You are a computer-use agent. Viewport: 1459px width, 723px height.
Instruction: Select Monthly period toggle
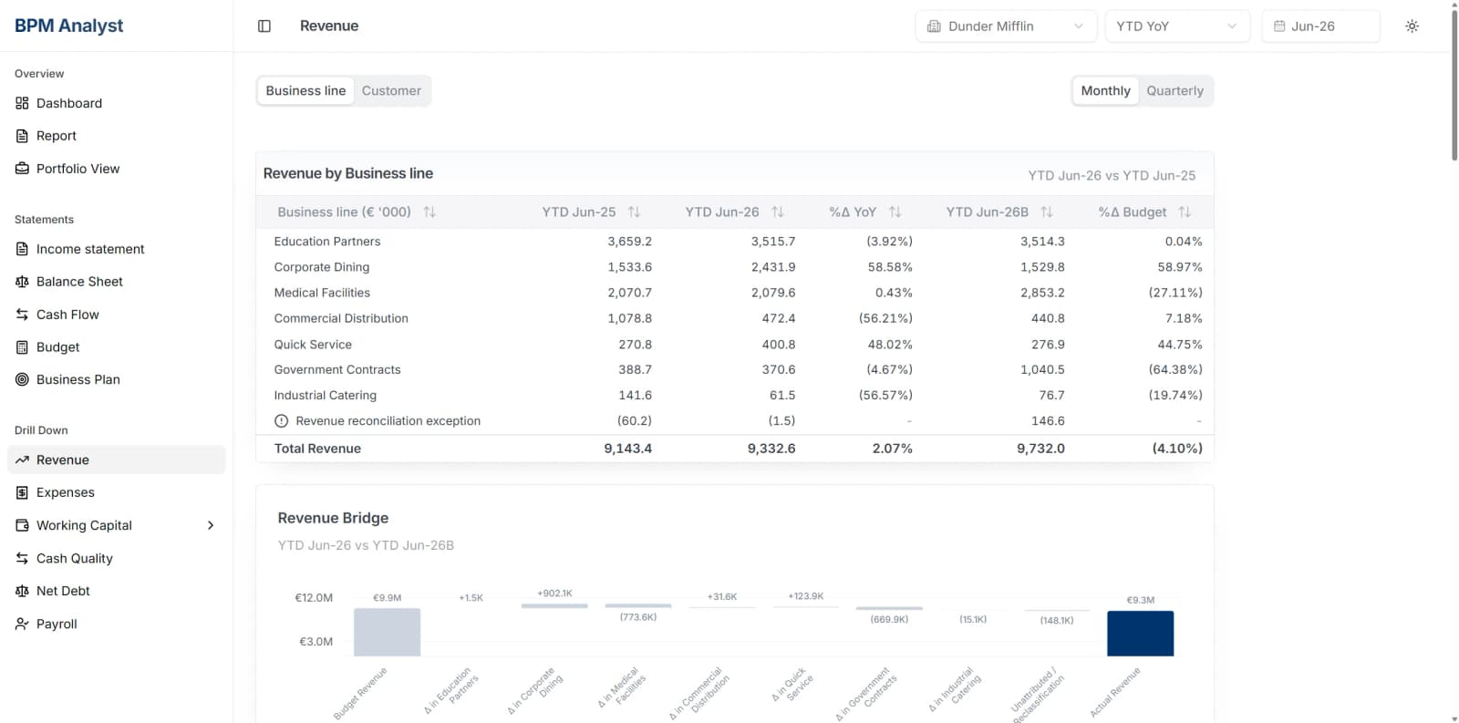[1105, 90]
